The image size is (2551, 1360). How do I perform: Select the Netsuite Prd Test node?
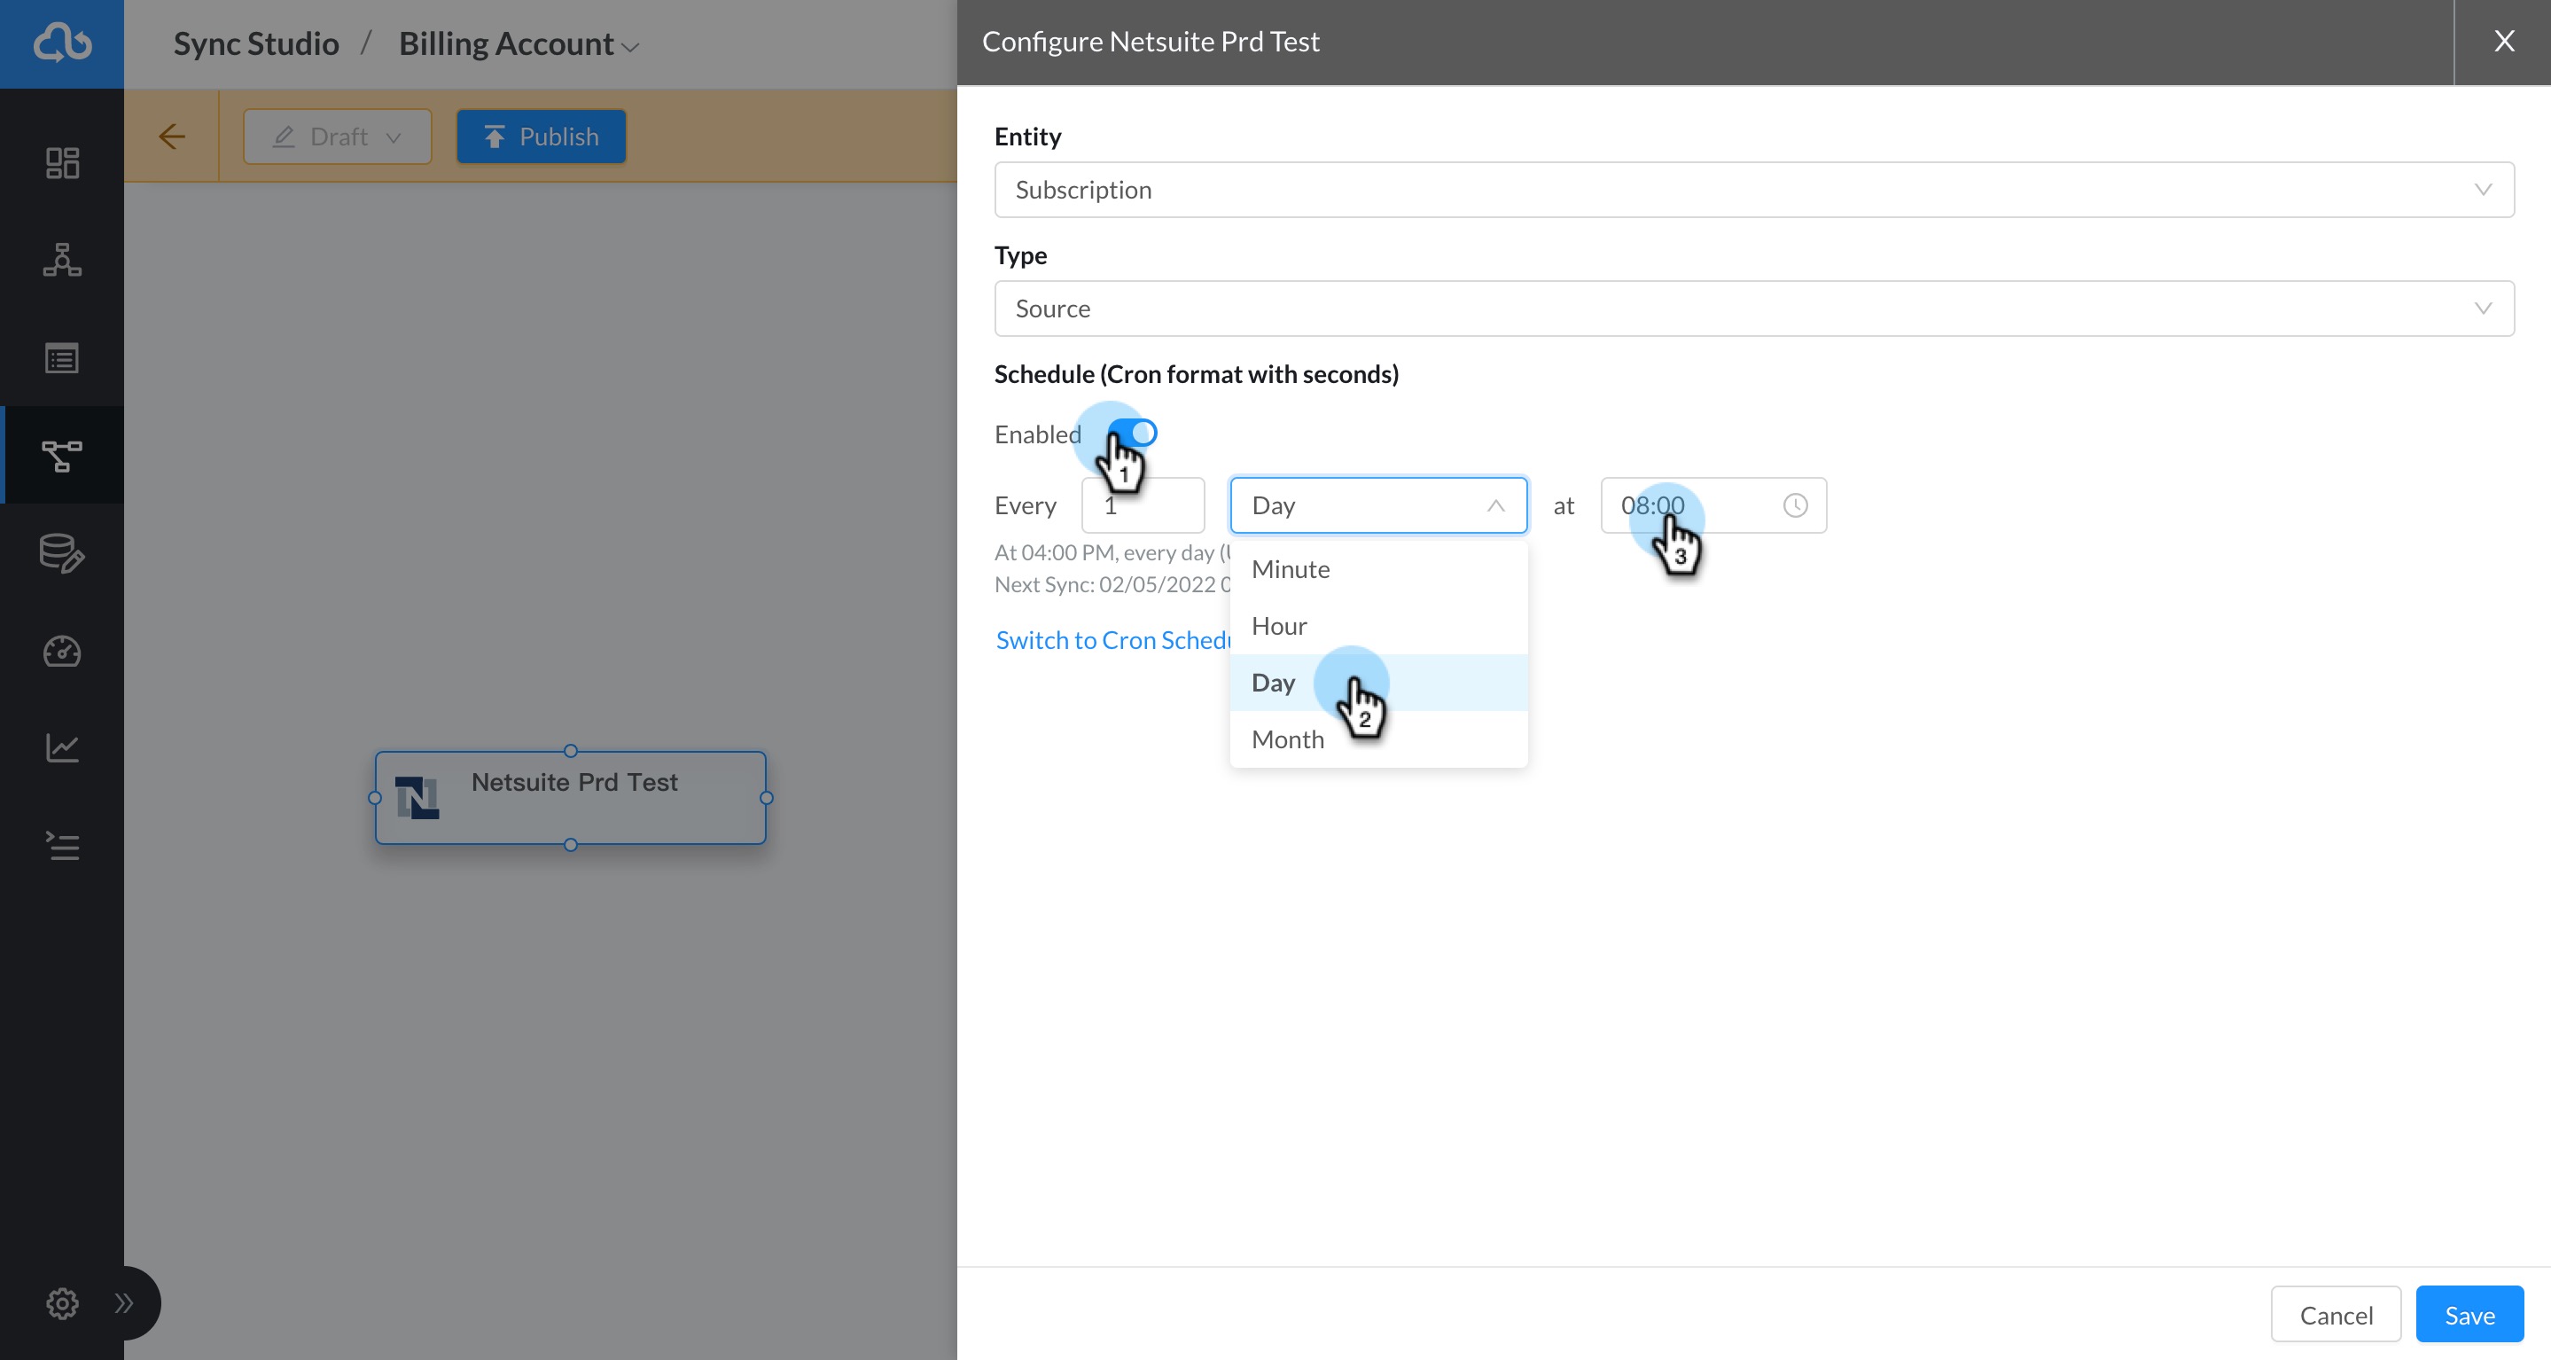[x=571, y=797]
